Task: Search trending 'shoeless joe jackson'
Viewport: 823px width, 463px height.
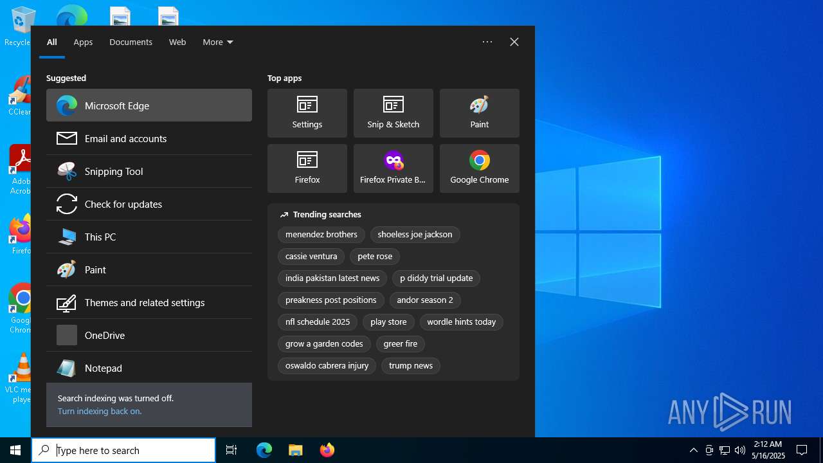Action: (415, 235)
